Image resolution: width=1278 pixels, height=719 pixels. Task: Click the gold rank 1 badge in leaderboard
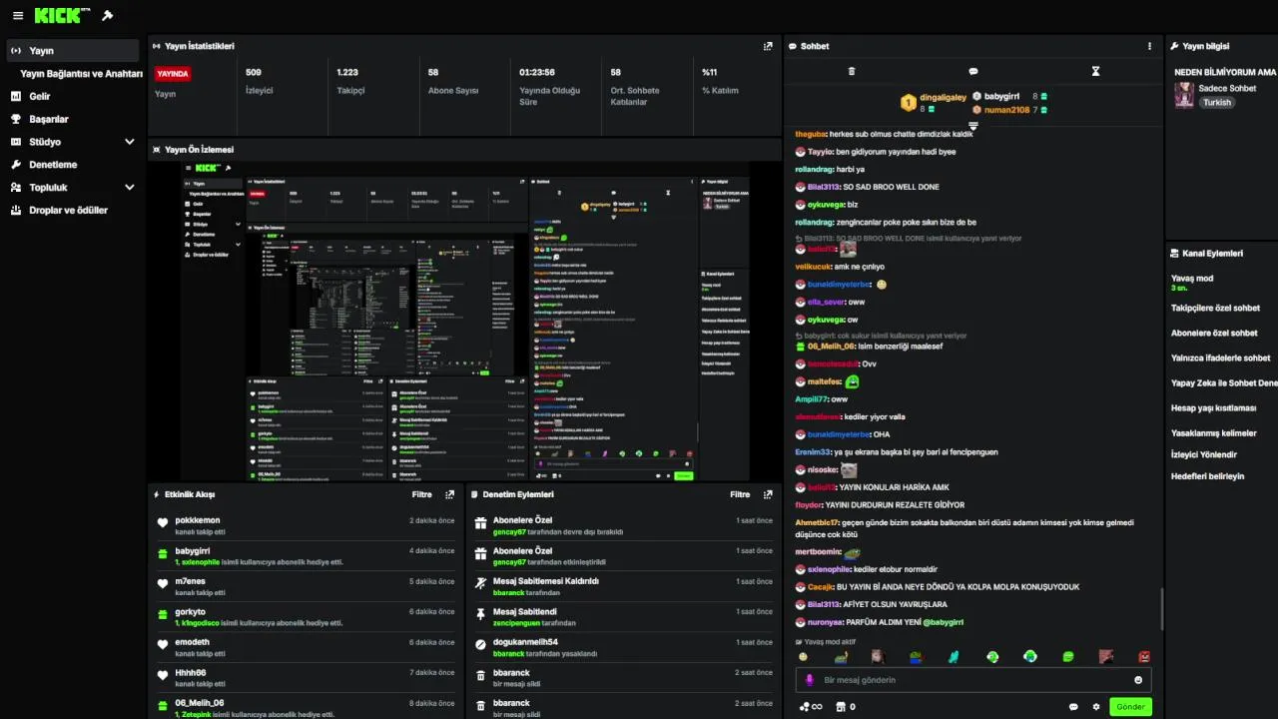(x=908, y=102)
